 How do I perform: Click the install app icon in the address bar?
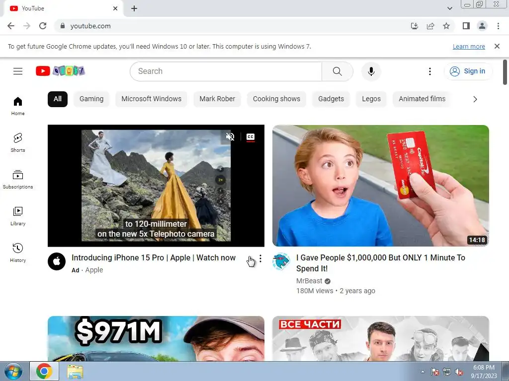pos(414,26)
